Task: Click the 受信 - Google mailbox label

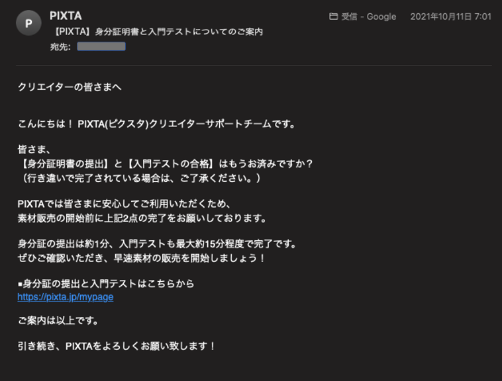Action: tap(369, 17)
